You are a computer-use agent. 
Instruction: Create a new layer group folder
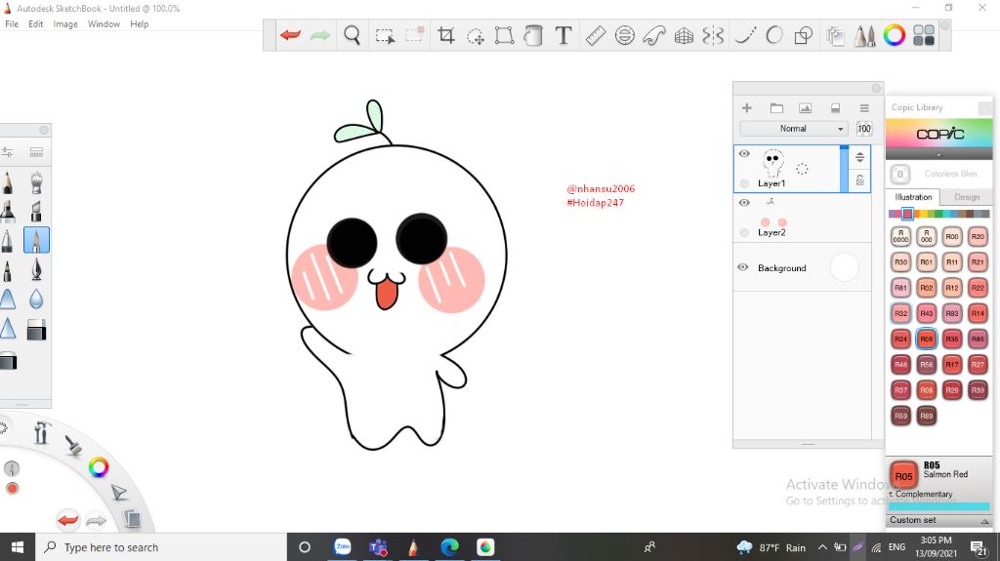click(776, 107)
